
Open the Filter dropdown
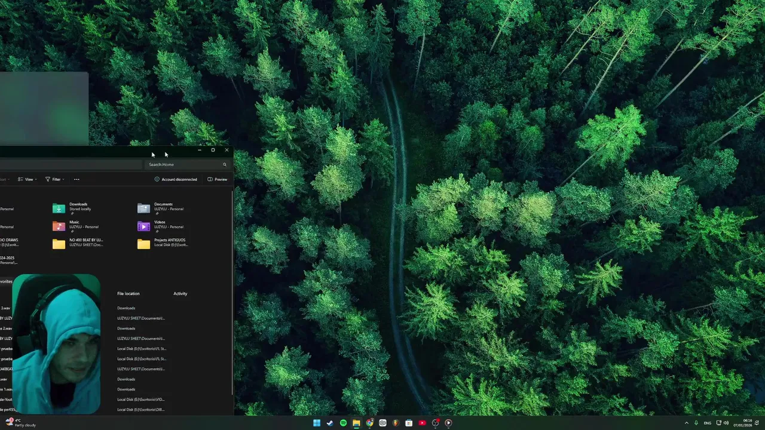point(54,179)
